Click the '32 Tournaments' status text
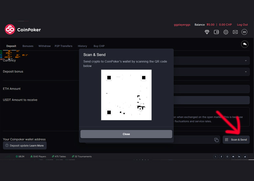This screenshot has height=181, width=254. pos(83,157)
